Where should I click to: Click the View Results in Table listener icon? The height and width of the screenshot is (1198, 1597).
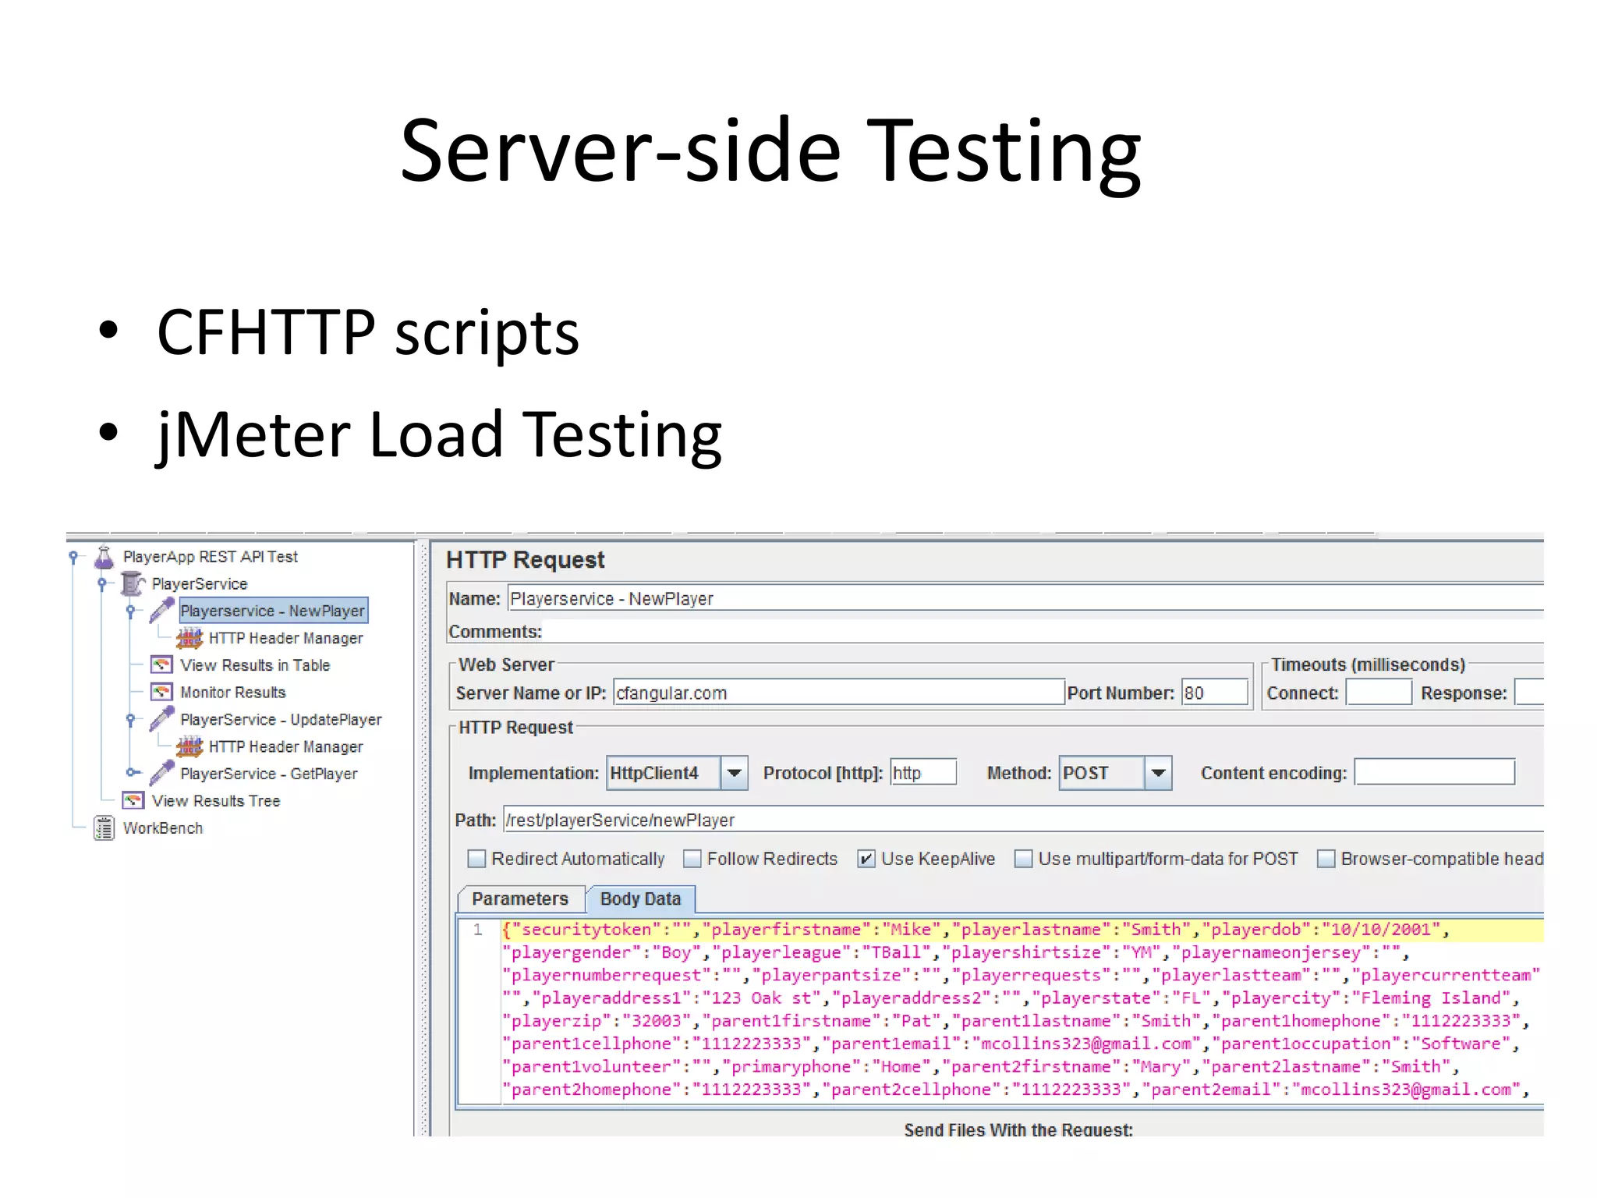161,665
